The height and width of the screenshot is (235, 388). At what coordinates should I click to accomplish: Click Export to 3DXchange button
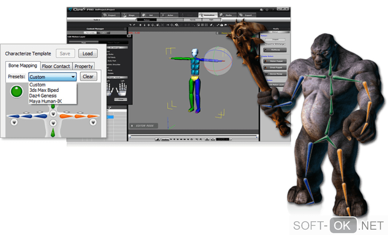click(275, 44)
